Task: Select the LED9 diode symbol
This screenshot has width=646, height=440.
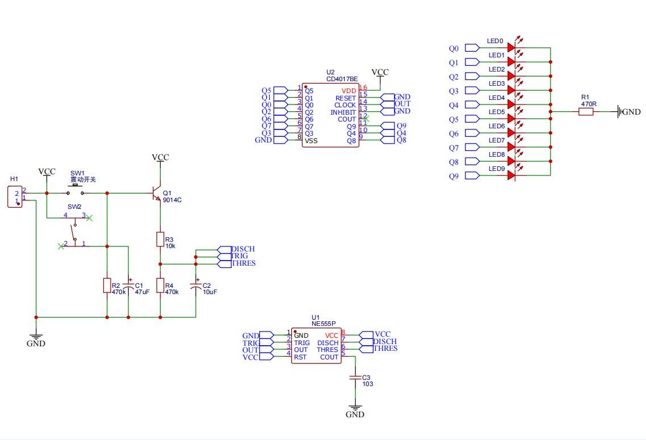Action: (x=511, y=175)
